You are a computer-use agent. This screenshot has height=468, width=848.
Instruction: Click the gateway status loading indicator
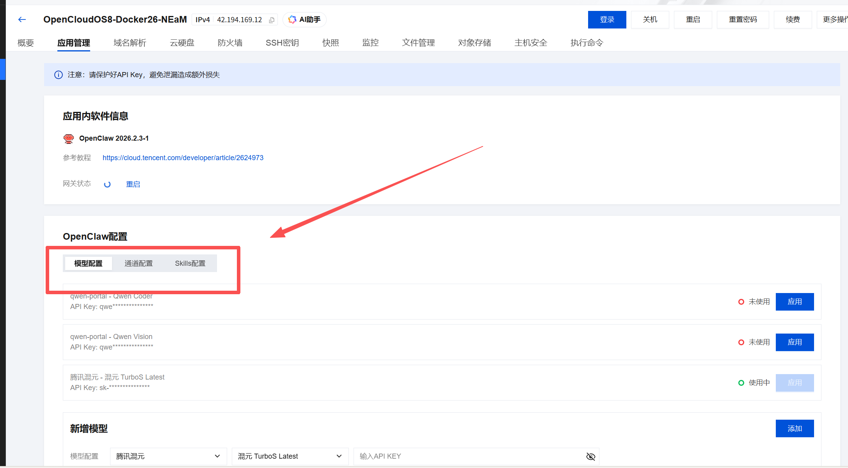pyautogui.click(x=107, y=184)
